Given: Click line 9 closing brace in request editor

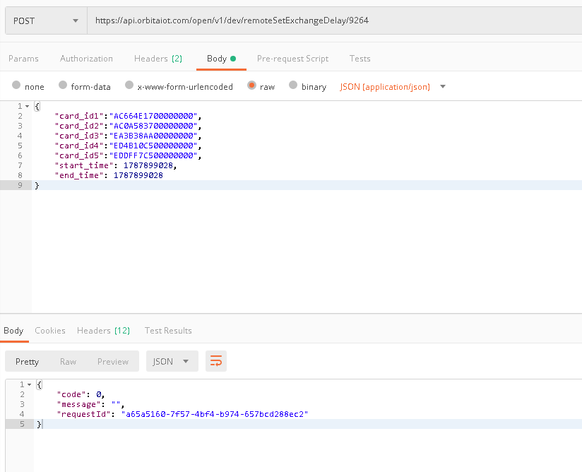Looking at the screenshot, I should click(37, 185).
